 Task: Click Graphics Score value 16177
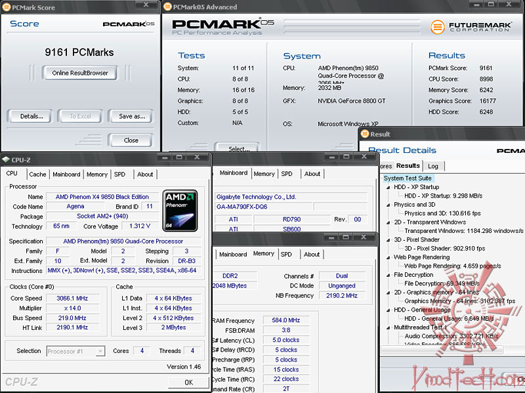click(488, 101)
